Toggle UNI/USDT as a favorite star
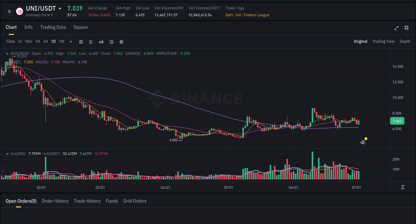 pos(9,11)
